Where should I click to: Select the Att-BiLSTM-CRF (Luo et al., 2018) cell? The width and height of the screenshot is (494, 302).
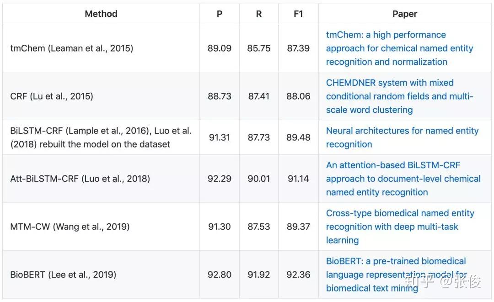80,179
